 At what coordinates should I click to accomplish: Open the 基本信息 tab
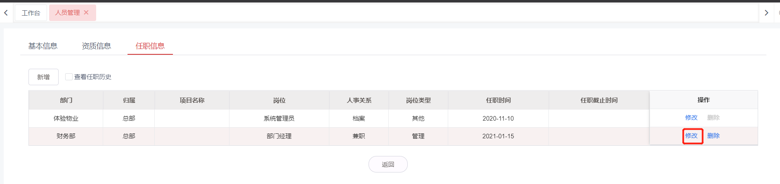coord(43,46)
